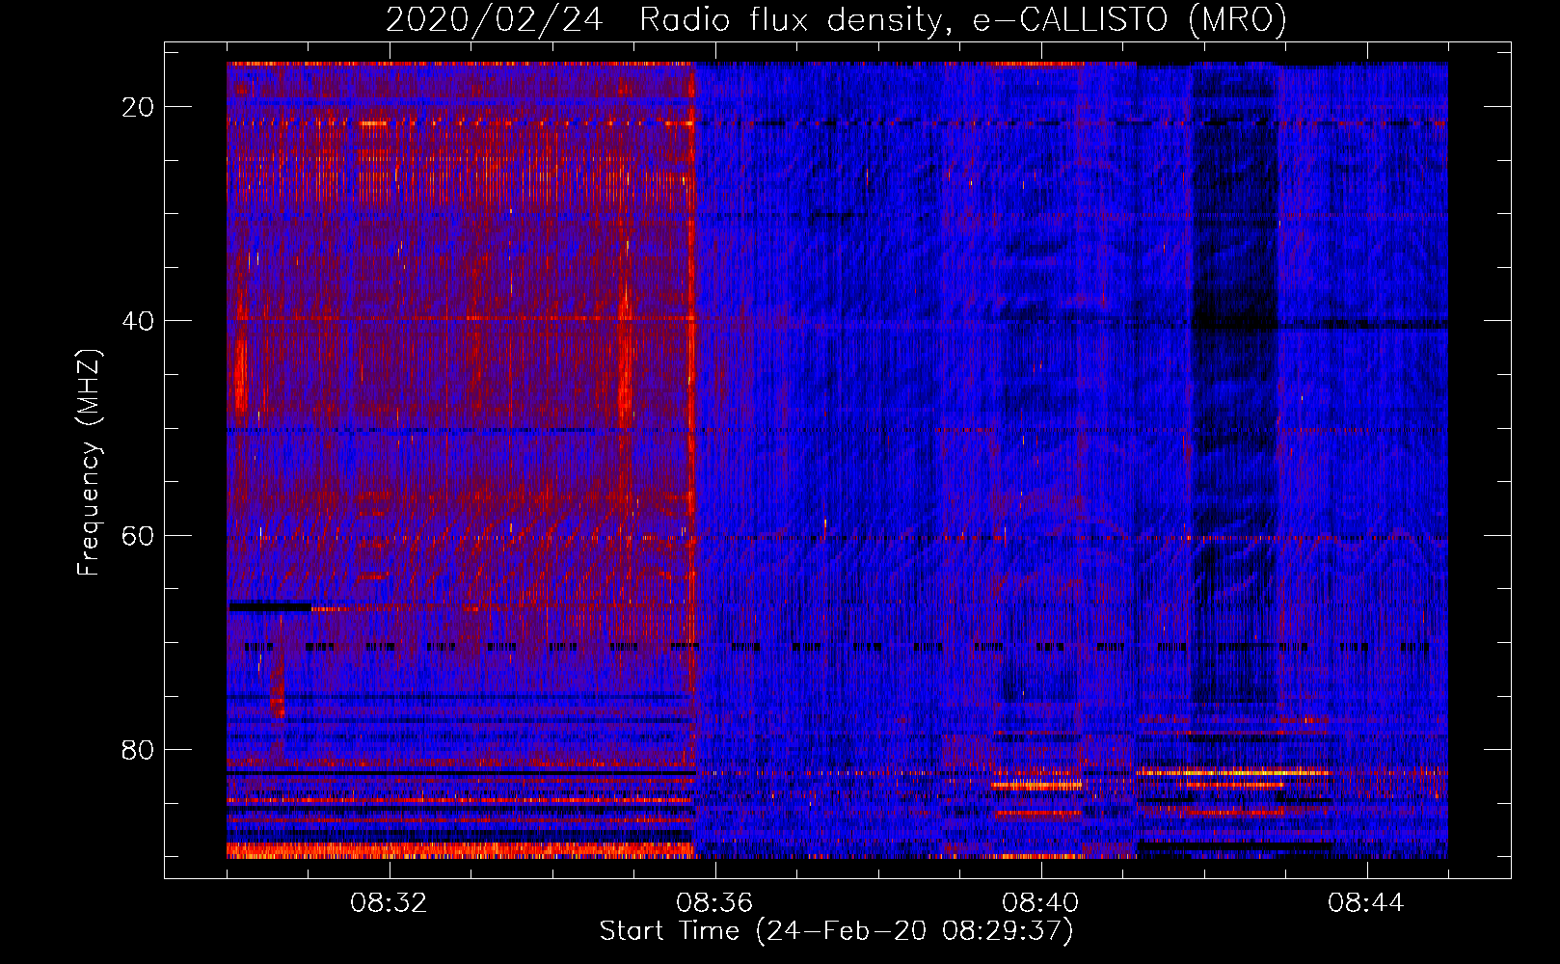Click the 'Frequency (MHZ)' axis label
The image size is (1560, 964).
[89, 464]
